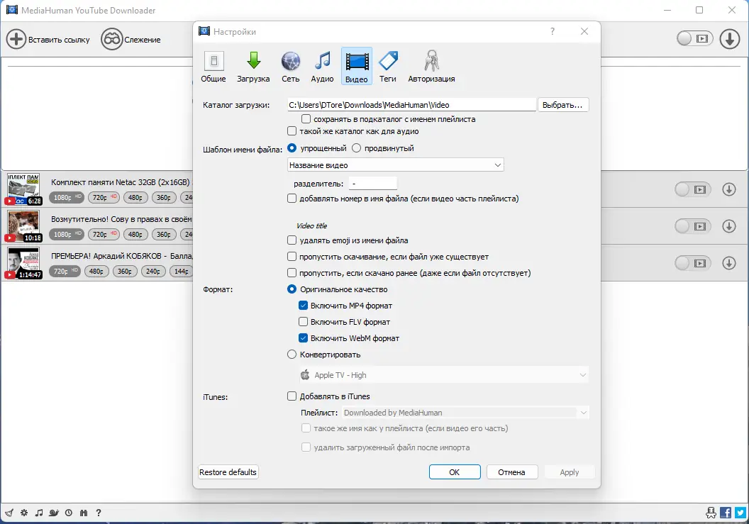This screenshot has height=524, width=749.
Task: Check пропустить скачивание, если файл уже существует
Action: click(292, 257)
